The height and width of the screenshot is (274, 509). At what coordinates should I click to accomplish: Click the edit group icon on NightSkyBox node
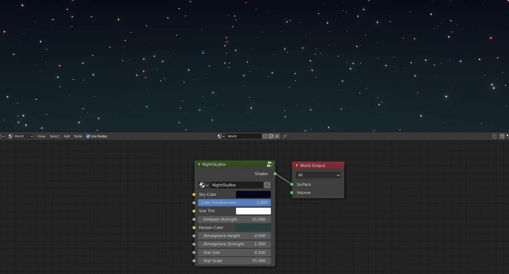coord(269,164)
